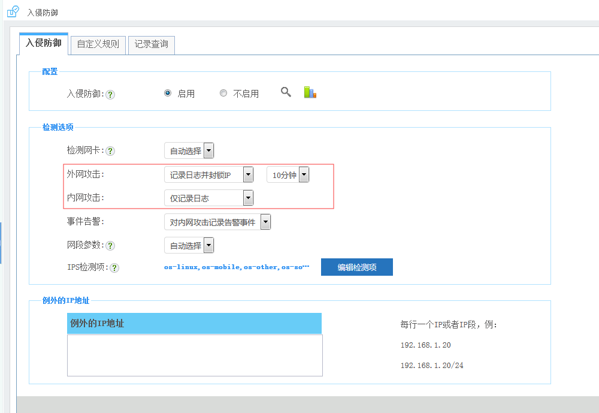599x413 pixels.
Task: Select the 启用 radio button
Action: click(x=168, y=93)
